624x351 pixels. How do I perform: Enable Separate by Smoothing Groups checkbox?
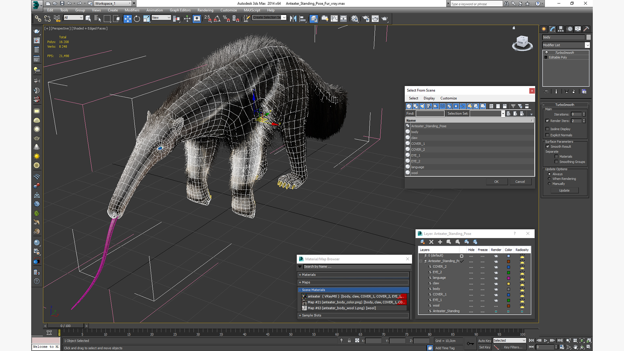coord(556,162)
